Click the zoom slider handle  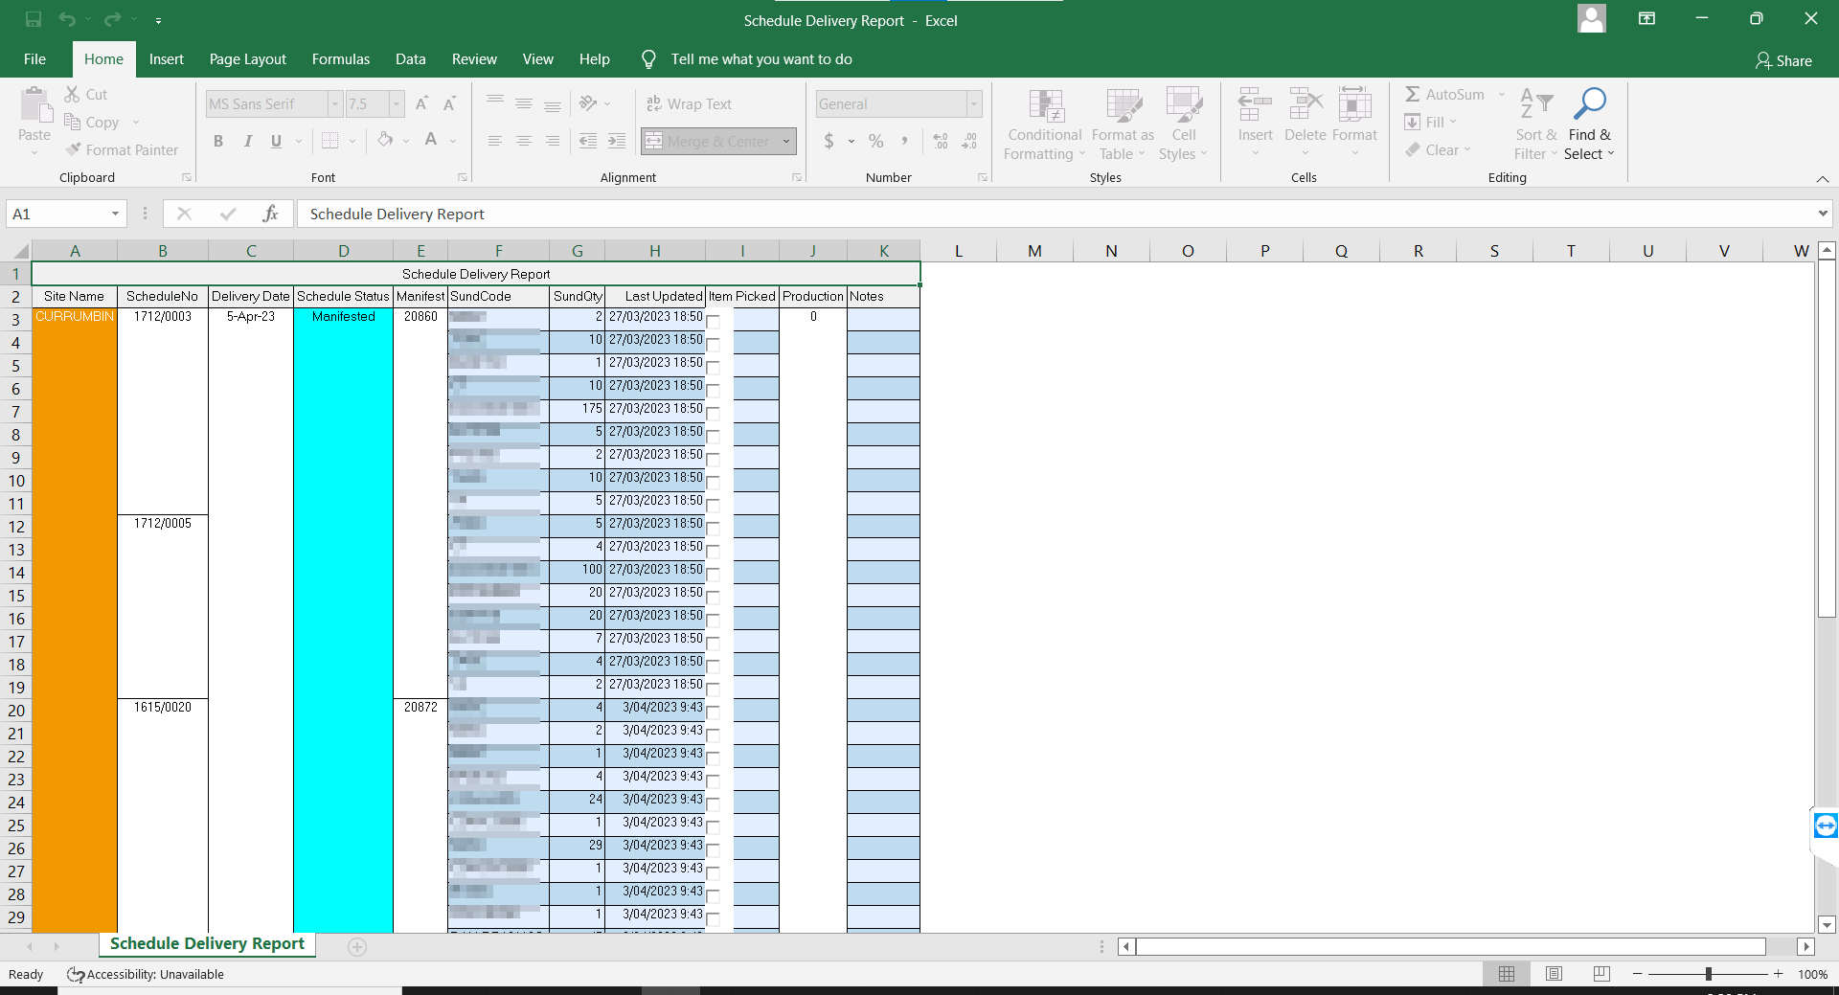tap(1708, 974)
